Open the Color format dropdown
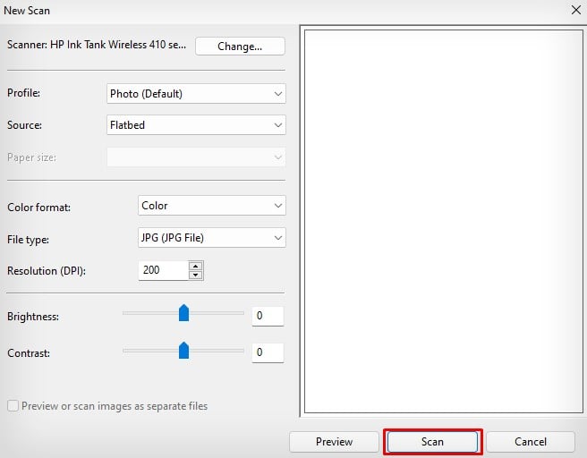 click(212, 206)
